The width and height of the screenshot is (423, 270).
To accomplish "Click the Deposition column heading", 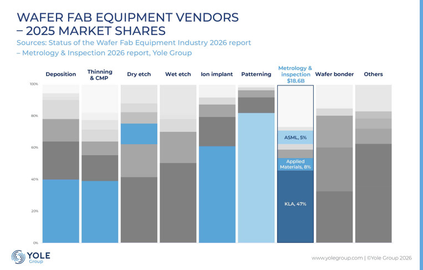I will point(60,74).
